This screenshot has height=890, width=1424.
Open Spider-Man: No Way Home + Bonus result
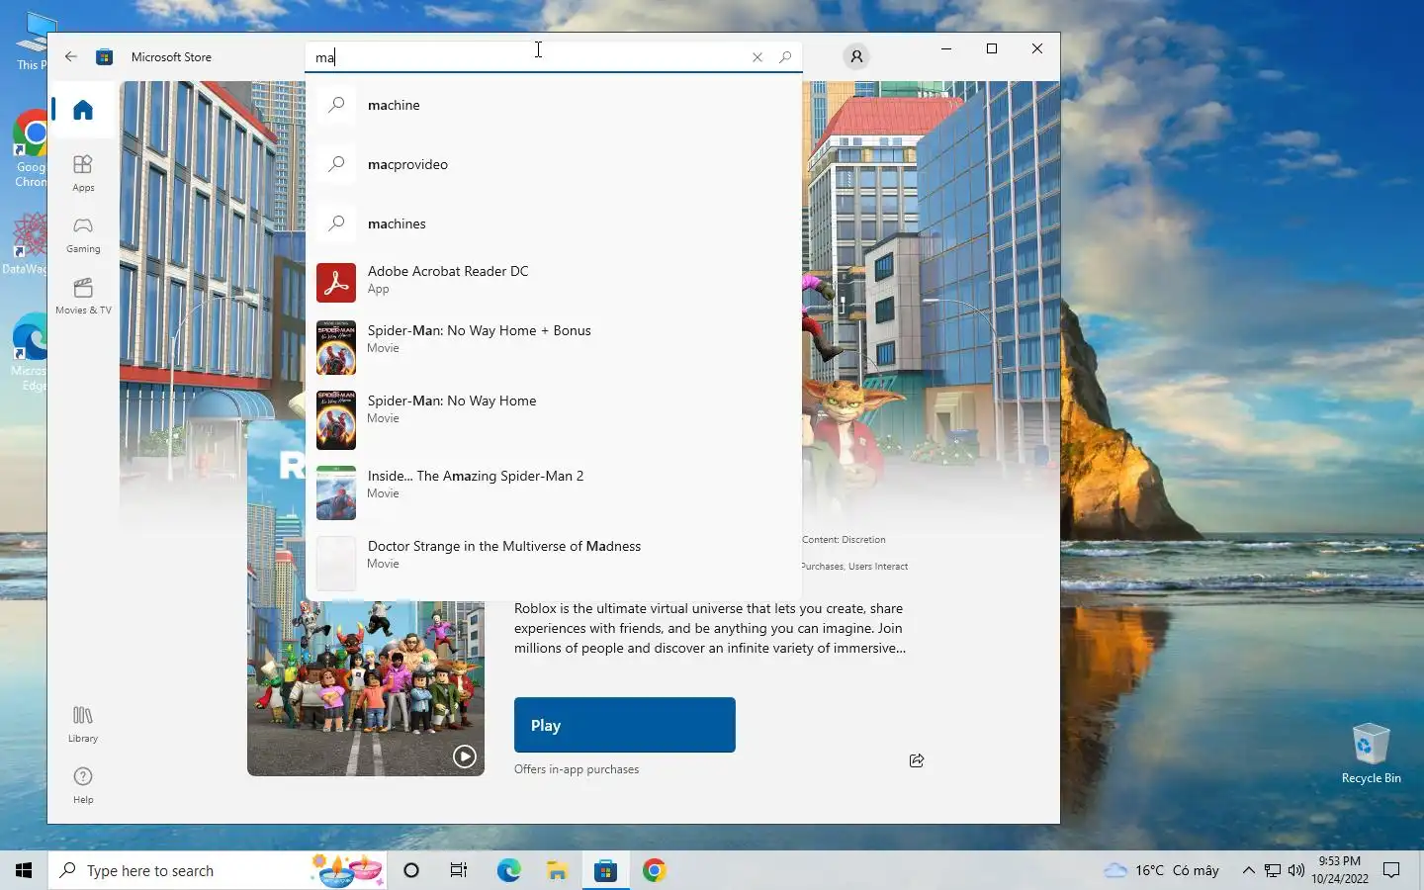tap(554, 347)
